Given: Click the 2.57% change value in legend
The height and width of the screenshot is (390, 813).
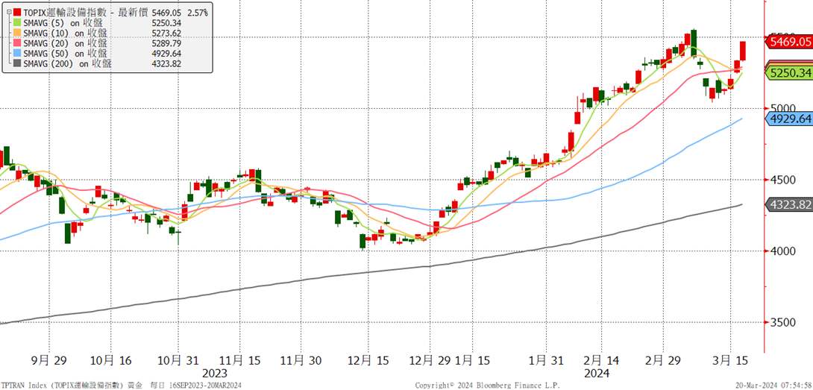Looking at the screenshot, I should pyautogui.click(x=198, y=12).
